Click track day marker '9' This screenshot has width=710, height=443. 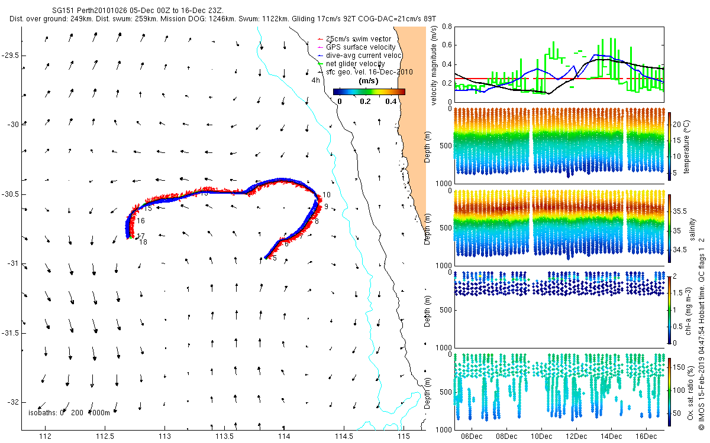coord(326,207)
